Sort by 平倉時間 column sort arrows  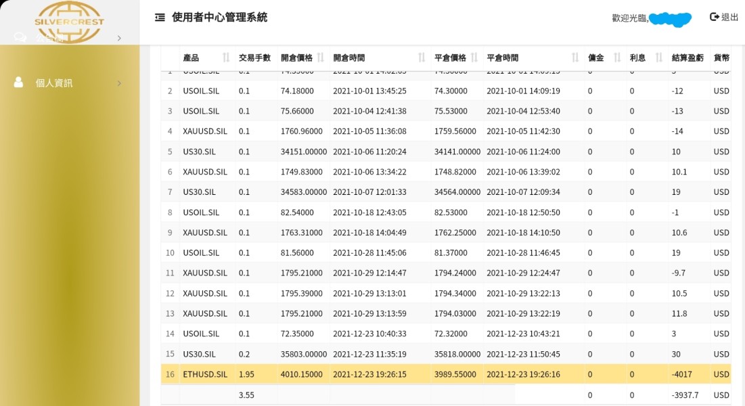[x=575, y=58]
